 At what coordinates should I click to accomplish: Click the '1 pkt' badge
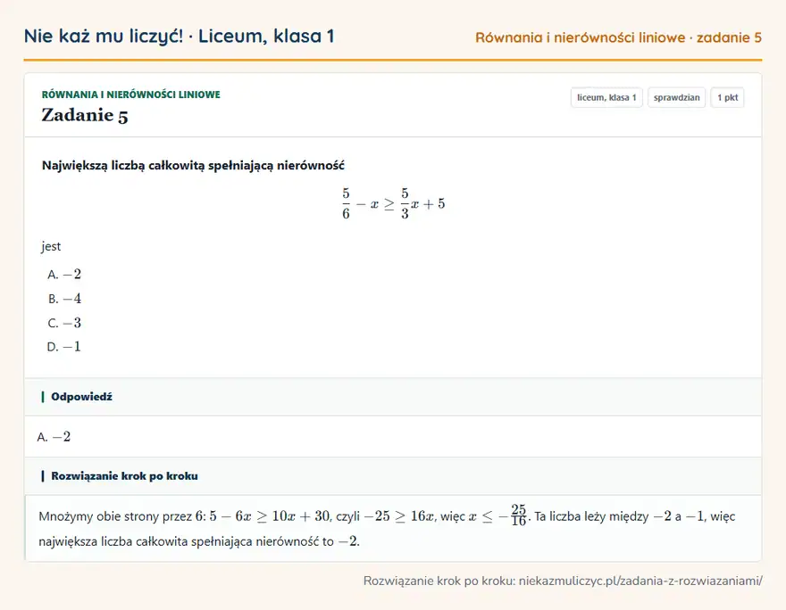[x=727, y=97]
